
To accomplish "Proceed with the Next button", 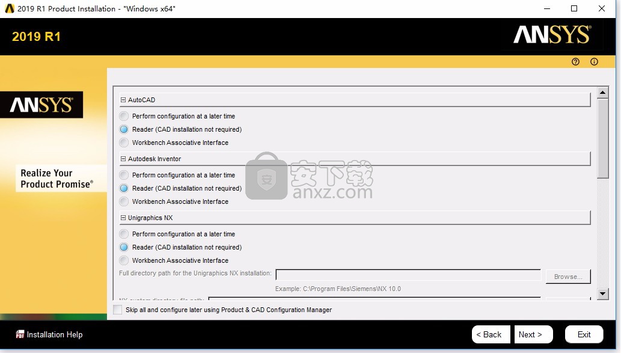I will tap(533, 334).
